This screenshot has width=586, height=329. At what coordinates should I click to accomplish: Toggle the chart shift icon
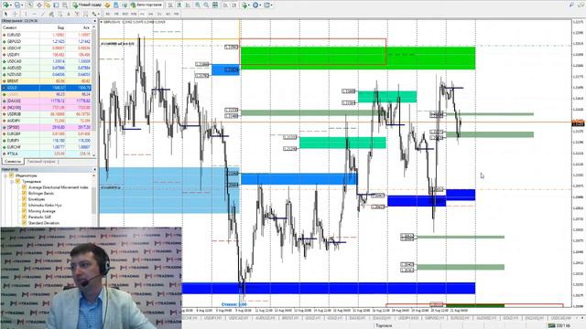tap(234, 5)
